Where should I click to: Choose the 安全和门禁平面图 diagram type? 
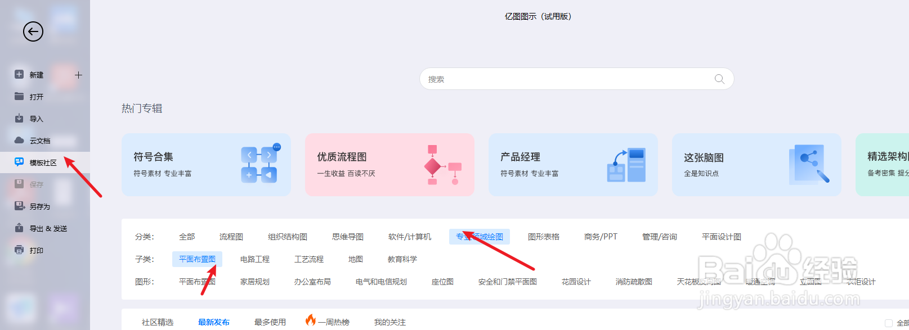pos(508,282)
